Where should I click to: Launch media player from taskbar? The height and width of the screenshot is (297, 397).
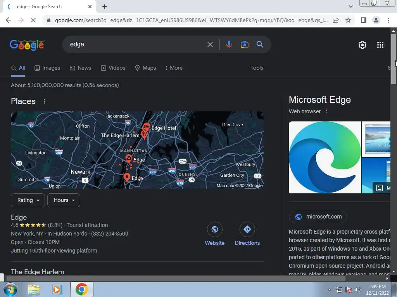57,289
